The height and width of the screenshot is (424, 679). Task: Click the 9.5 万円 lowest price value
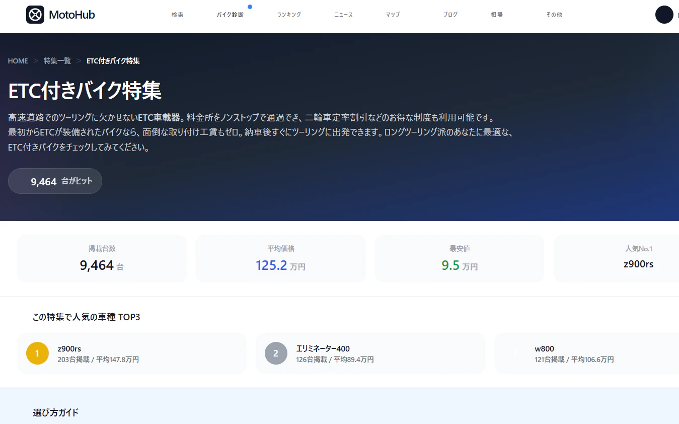point(460,265)
